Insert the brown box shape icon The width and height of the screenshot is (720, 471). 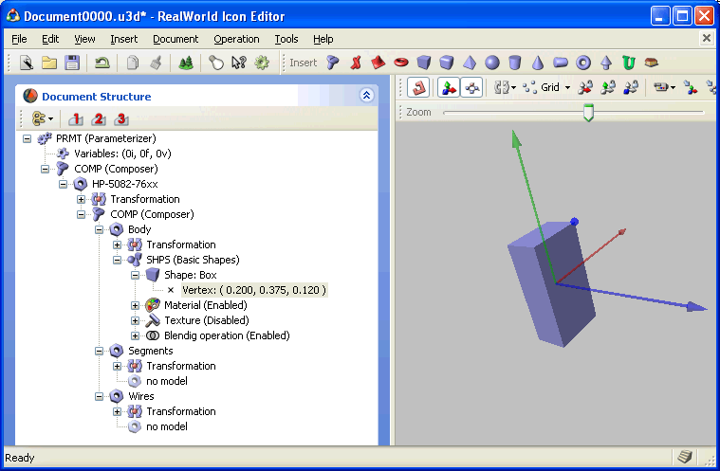click(x=652, y=63)
